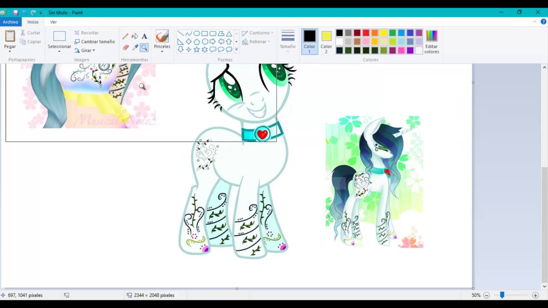Click the Recortar crop button

point(86,33)
